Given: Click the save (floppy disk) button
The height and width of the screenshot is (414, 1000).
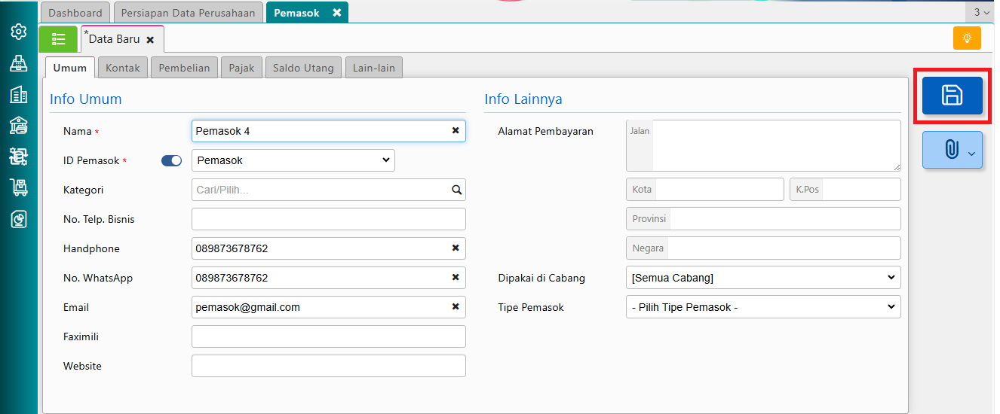Looking at the screenshot, I should 952,96.
